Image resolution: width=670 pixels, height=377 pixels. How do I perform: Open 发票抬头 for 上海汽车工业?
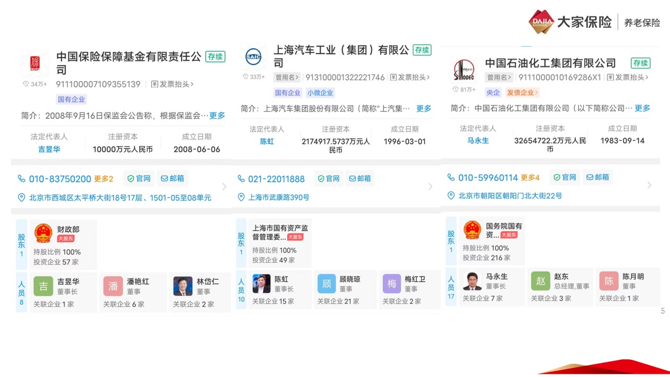[410, 77]
